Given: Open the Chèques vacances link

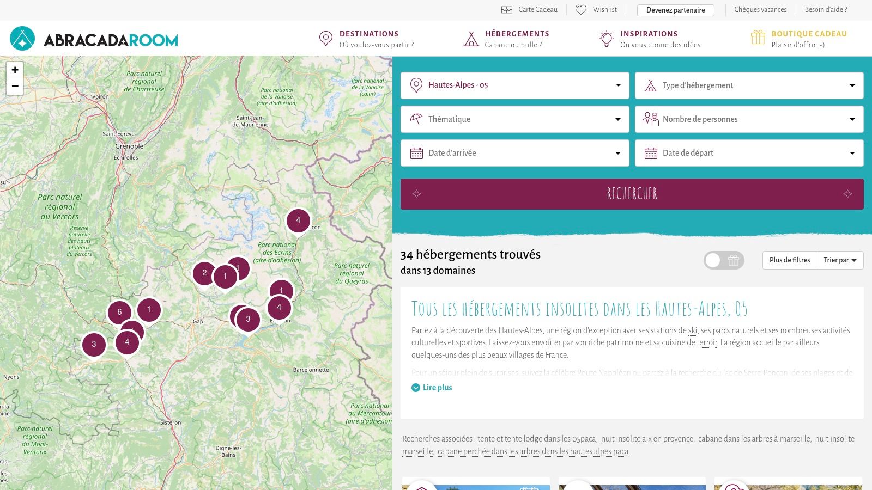Looking at the screenshot, I should (760, 10).
